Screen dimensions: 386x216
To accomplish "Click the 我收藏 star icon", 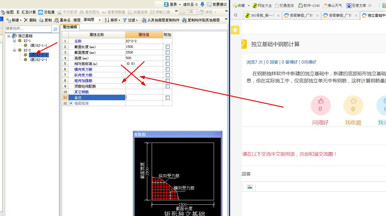I will coord(353,101).
